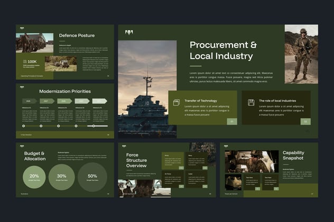This screenshot has width=334, height=222.
Task: Select the last arrow in the Modernization timeline
Action: [x=99, y=101]
